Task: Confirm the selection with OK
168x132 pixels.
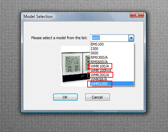Action: click(65, 97)
